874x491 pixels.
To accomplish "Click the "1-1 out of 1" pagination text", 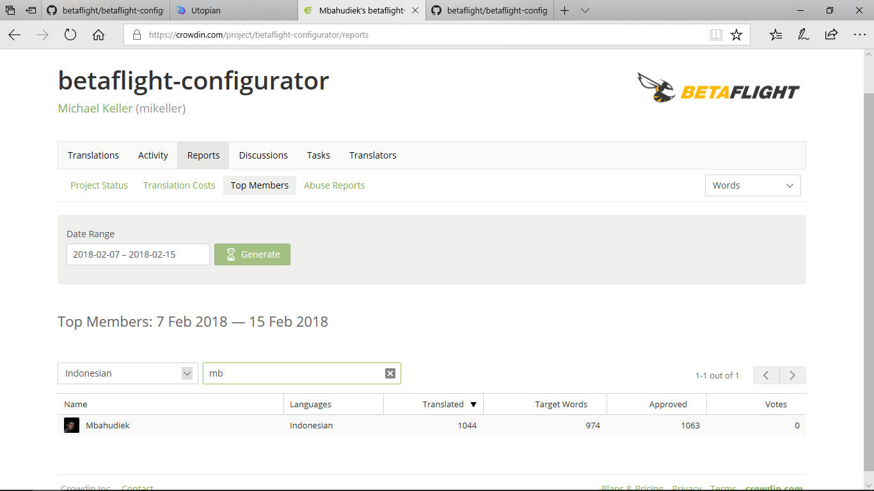I will coord(717,375).
